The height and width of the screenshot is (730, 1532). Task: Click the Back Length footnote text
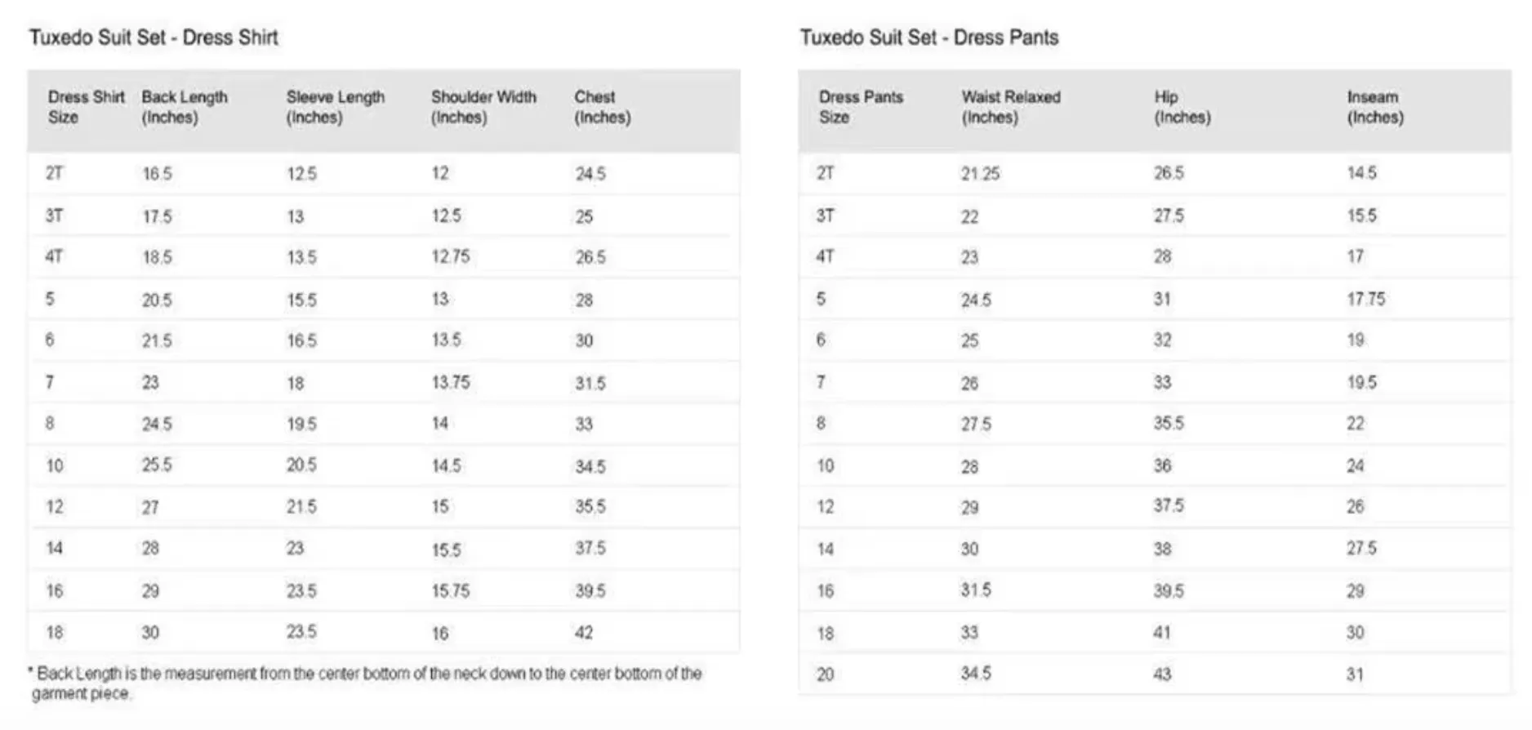click(x=365, y=683)
